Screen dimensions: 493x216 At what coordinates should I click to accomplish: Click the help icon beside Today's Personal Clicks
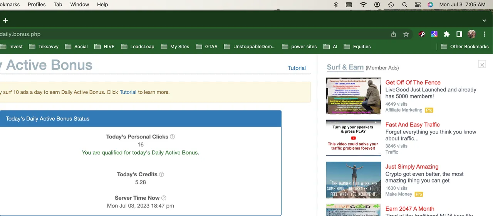point(173,137)
